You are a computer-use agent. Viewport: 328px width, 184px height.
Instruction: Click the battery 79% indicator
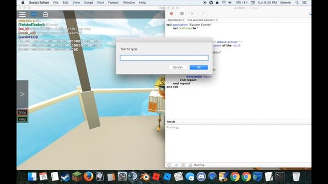pos(241,3)
